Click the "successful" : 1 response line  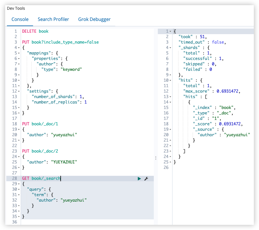pos(203,59)
